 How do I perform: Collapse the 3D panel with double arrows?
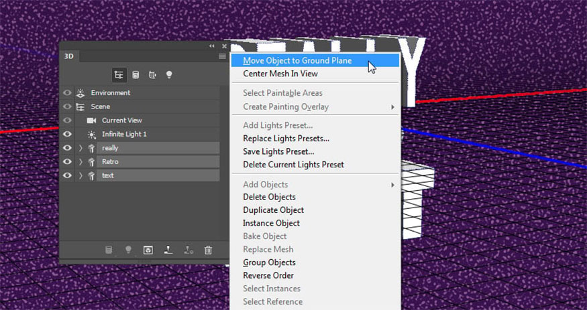click(212, 46)
